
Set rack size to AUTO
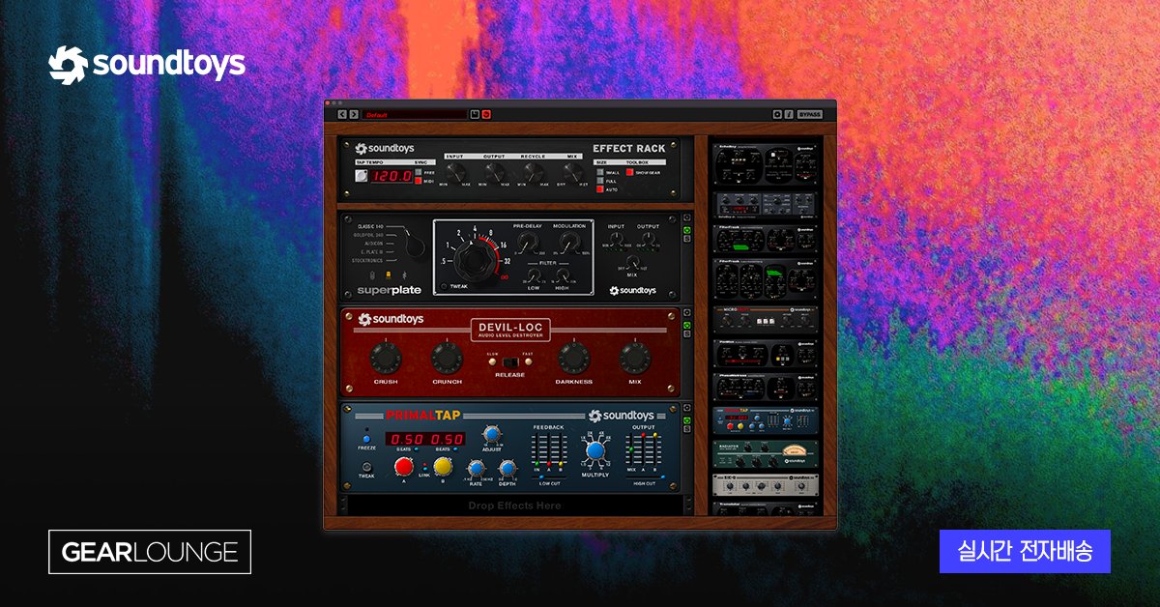click(x=599, y=189)
